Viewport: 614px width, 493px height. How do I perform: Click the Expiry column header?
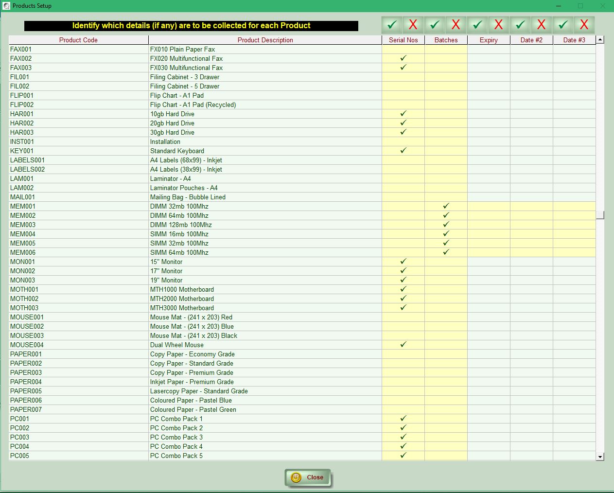click(489, 40)
